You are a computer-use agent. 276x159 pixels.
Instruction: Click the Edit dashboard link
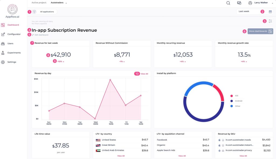[x=41, y=35]
